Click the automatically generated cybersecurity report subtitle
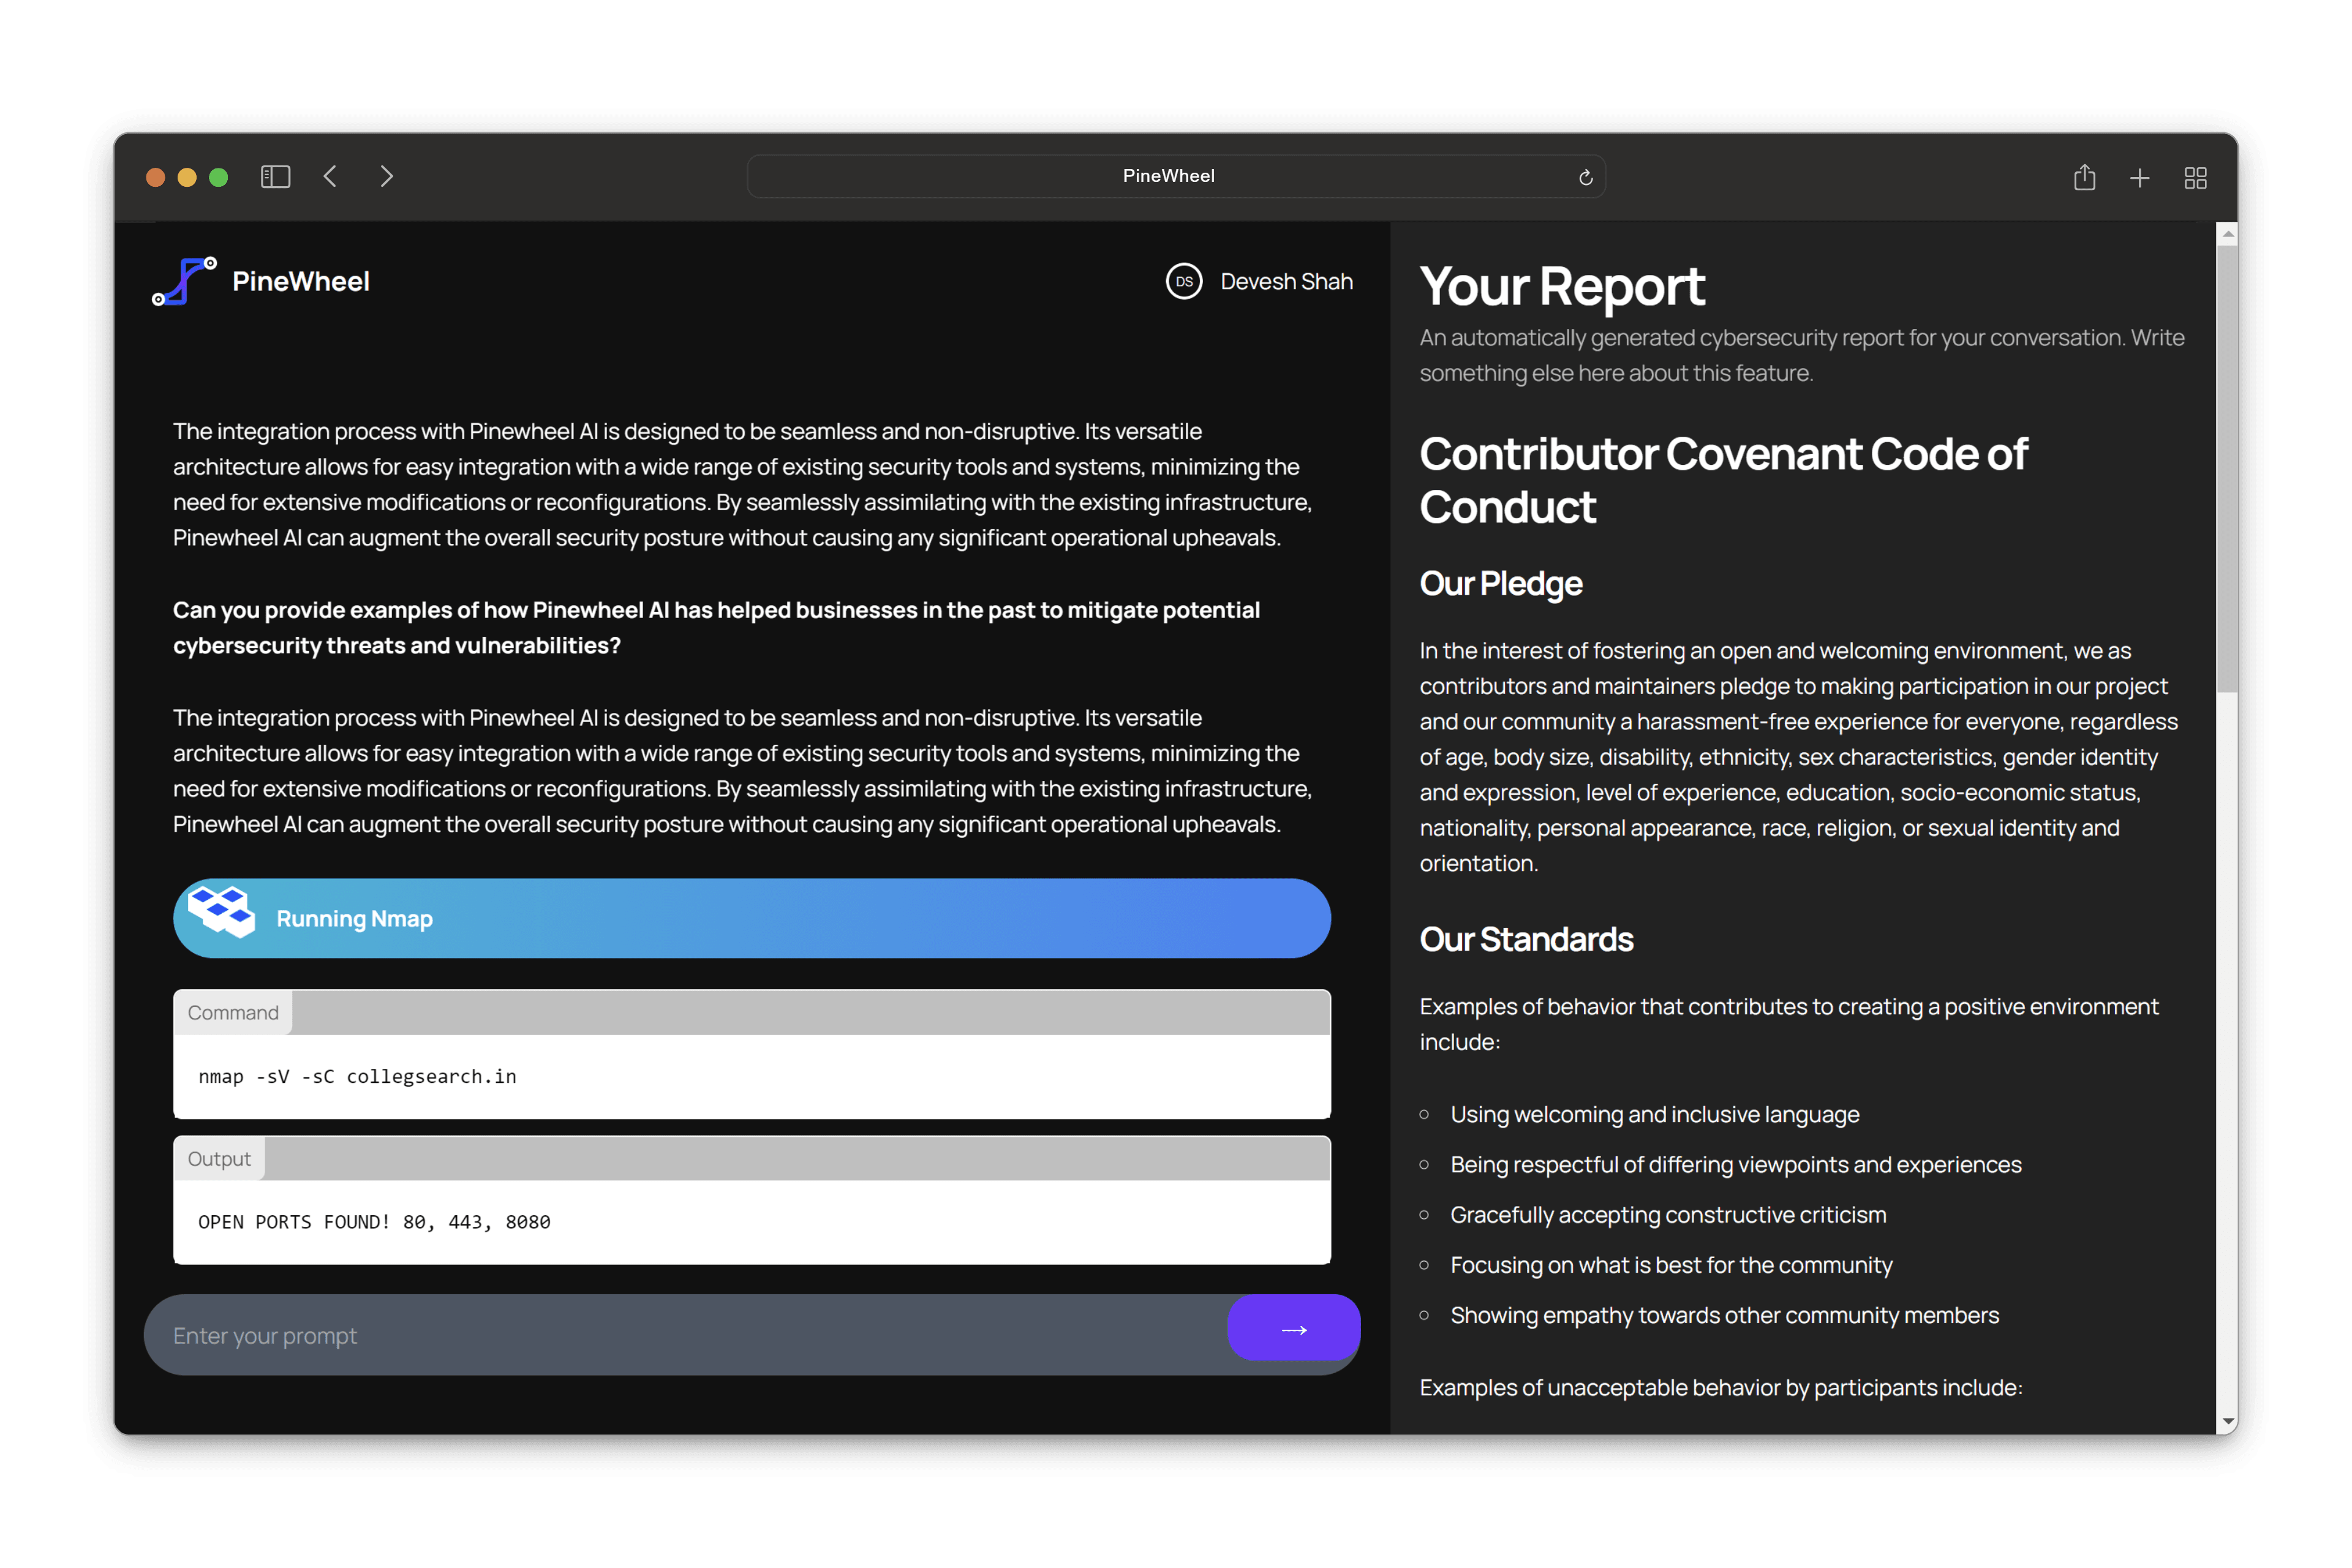The image size is (2352, 1568). (1801, 355)
